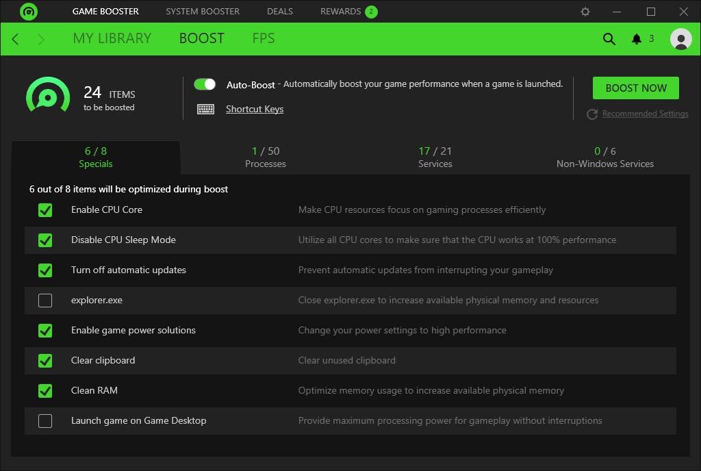The image size is (701, 471).
Task: Click the Razer Cortex logo icon
Action: [x=29, y=12]
